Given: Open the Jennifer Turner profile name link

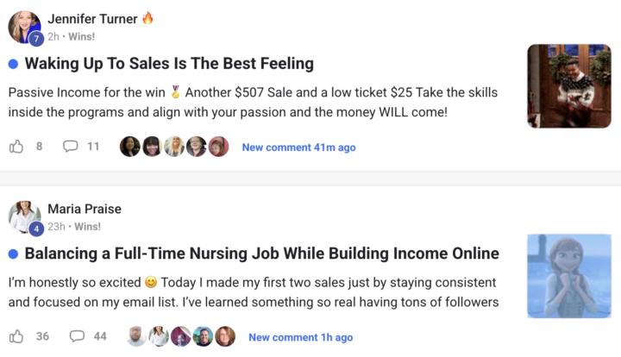Looking at the screenshot, I should pos(92,18).
